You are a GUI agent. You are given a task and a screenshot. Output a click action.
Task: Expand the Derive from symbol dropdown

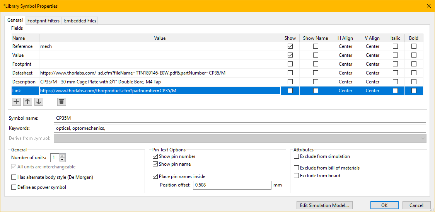click(422, 139)
